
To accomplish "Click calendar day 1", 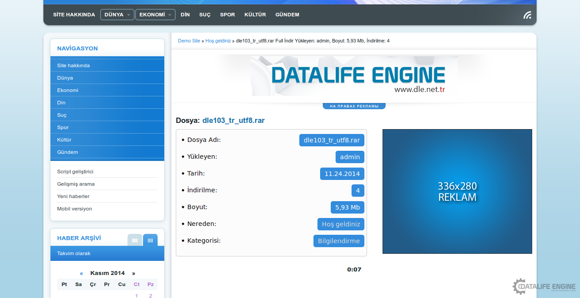I will [136, 295].
